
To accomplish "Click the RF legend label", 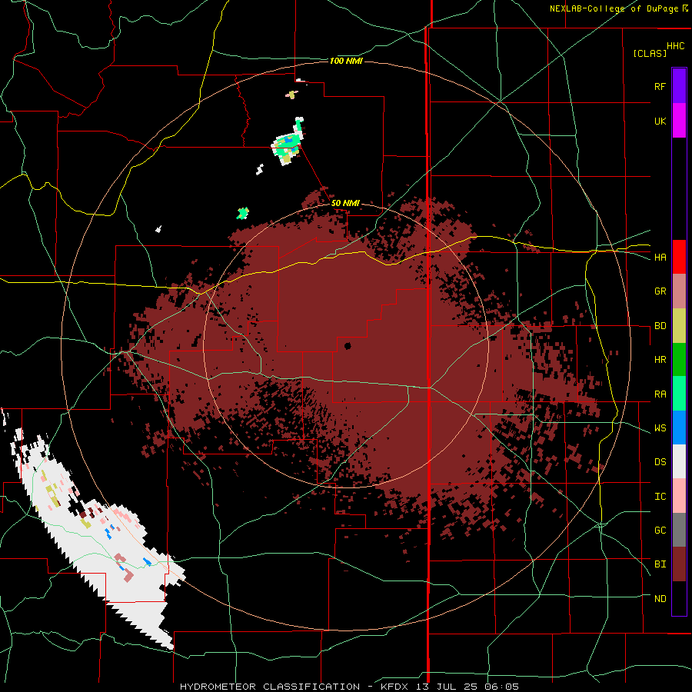I will click(x=660, y=86).
